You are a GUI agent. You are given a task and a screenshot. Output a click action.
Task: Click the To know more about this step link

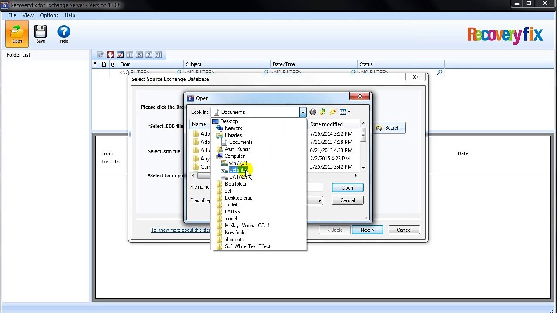pyautogui.click(x=181, y=230)
